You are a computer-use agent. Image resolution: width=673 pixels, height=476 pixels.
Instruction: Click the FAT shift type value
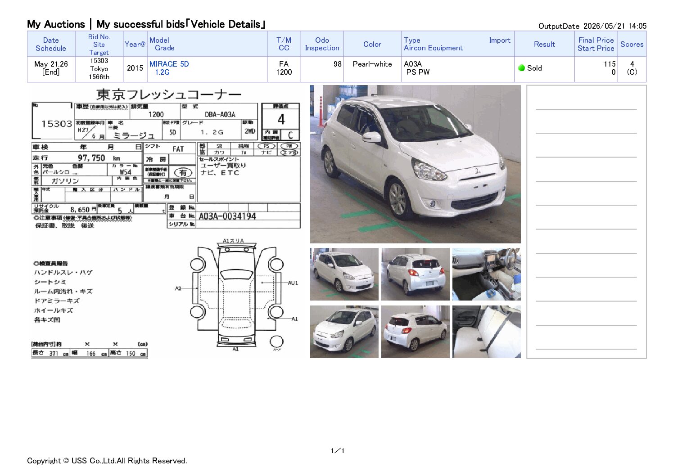point(178,149)
